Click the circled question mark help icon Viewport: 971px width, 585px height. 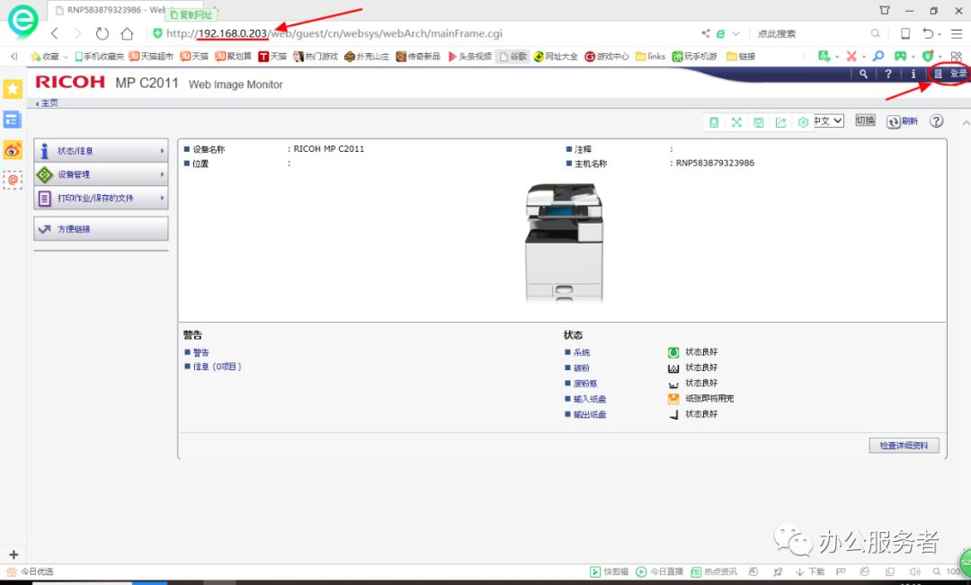click(x=936, y=121)
